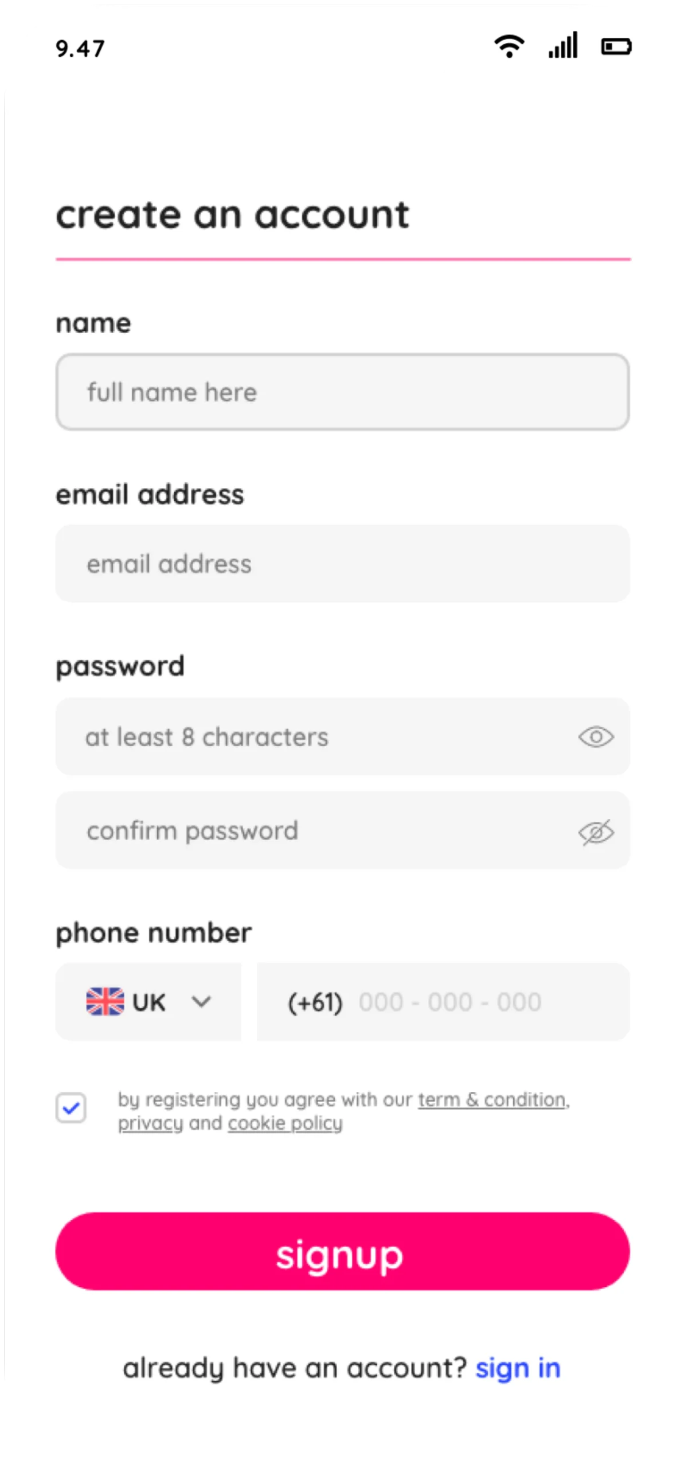Image resolution: width=680 pixels, height=1468 pixels.
Task: Click the email address input field
Action: pyautogui.click(x=342, y=564)
